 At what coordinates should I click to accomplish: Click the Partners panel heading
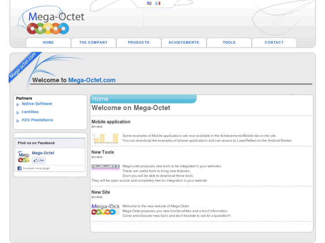click(24, 98)
